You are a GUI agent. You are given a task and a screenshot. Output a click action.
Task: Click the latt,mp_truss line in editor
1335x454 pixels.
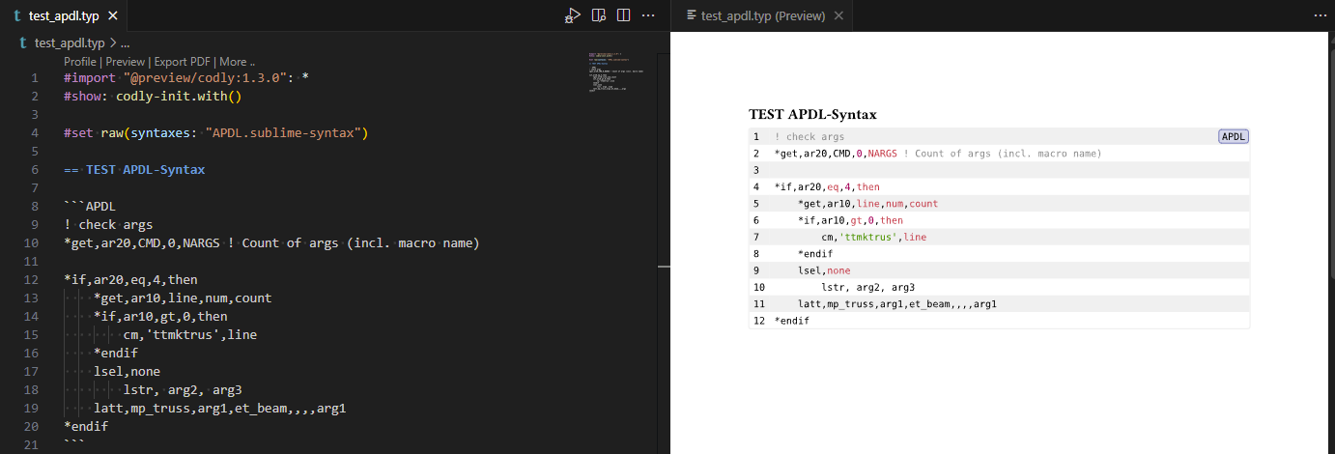[x=219, y=408]
